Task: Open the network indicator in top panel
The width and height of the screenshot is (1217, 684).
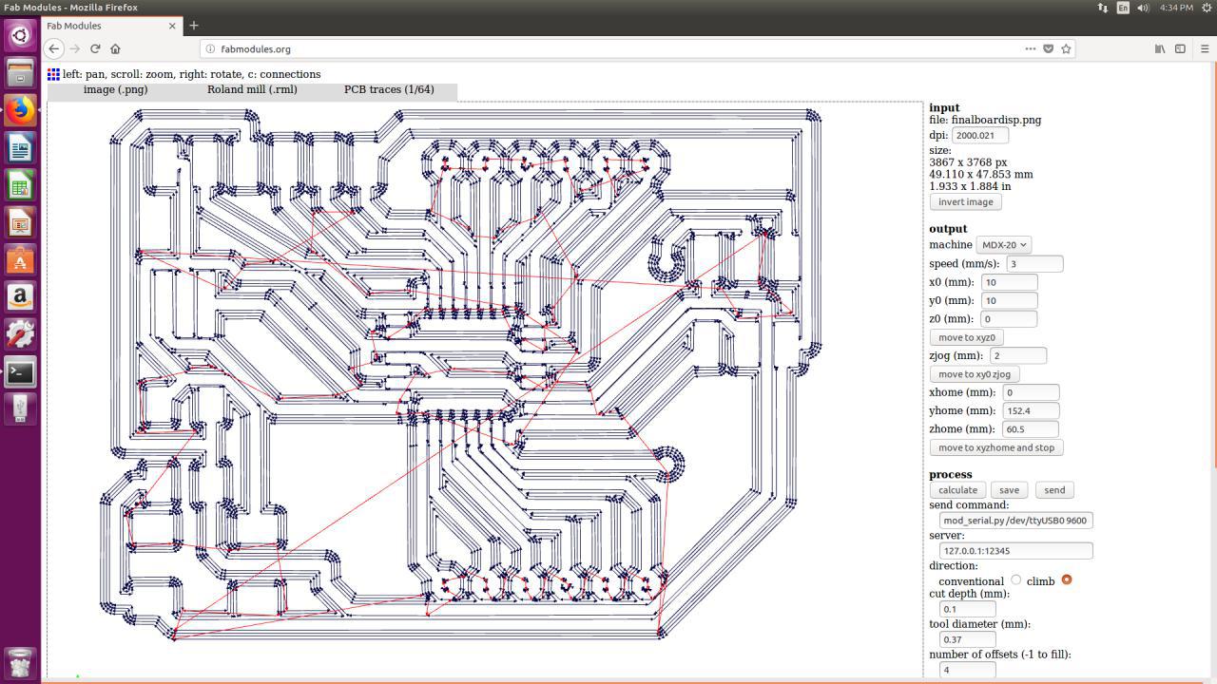Action: click(x=1102, y=8)
